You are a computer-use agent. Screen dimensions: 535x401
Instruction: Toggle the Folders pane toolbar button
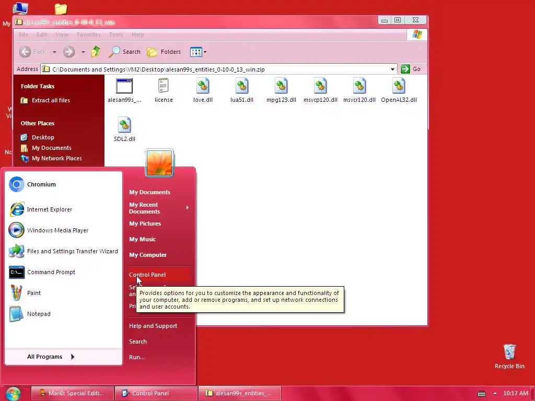[x=164, y=52]
